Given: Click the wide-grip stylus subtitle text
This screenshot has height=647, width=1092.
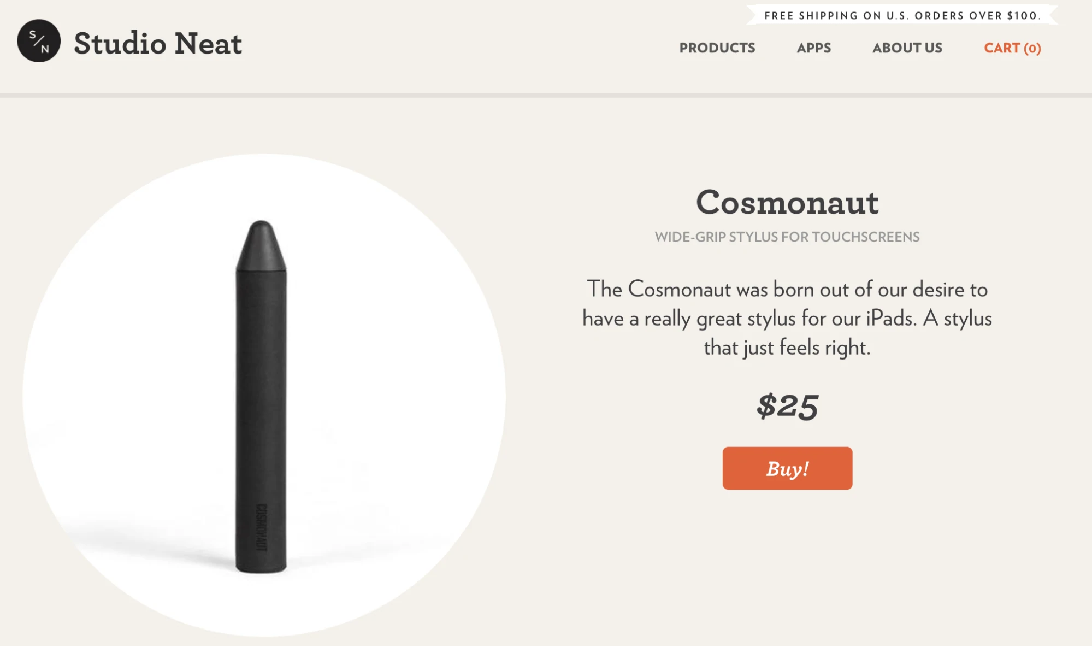Looking at the screenshot, I should (x=787, y=237).
